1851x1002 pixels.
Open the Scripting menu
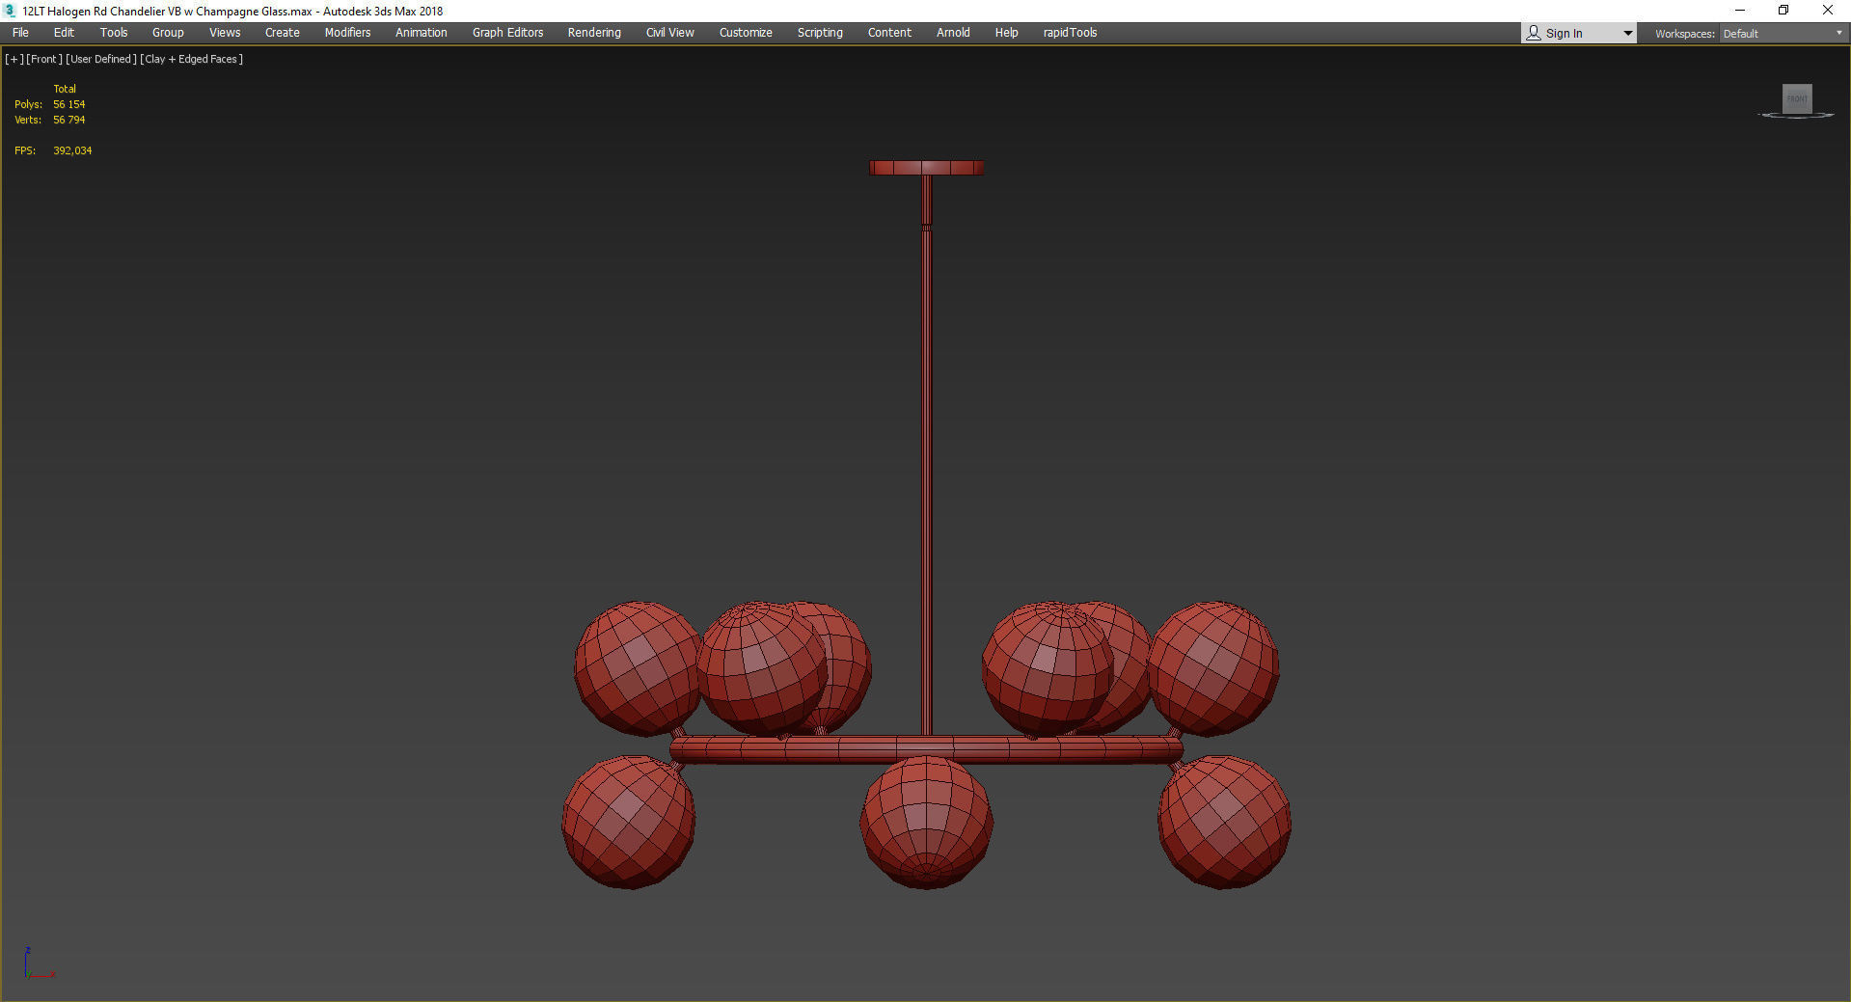click(820, 33)
